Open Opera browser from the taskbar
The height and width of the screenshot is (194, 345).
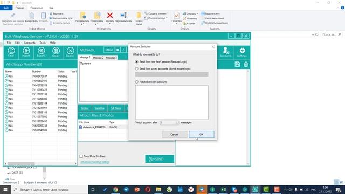point(148,189)
